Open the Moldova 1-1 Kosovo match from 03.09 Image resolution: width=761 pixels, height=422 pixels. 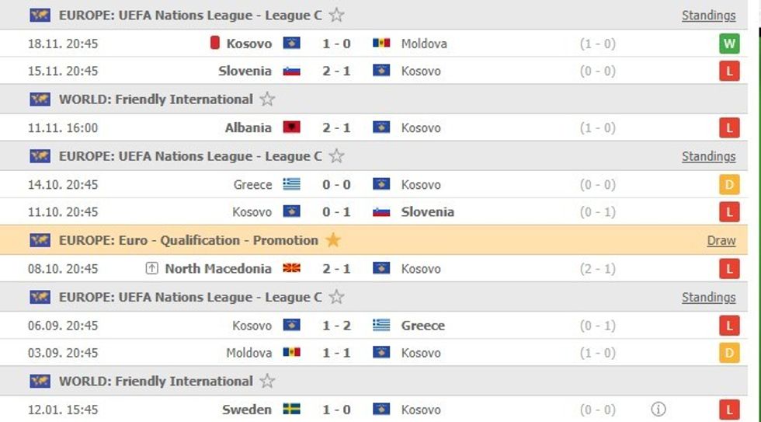pyautogui.click(x=336, y=353)
